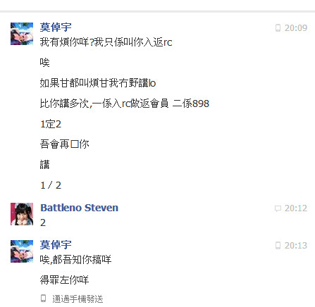
Task: Open 莫倬宇's profile from the first name link
Action: click(x=56, y=27)
